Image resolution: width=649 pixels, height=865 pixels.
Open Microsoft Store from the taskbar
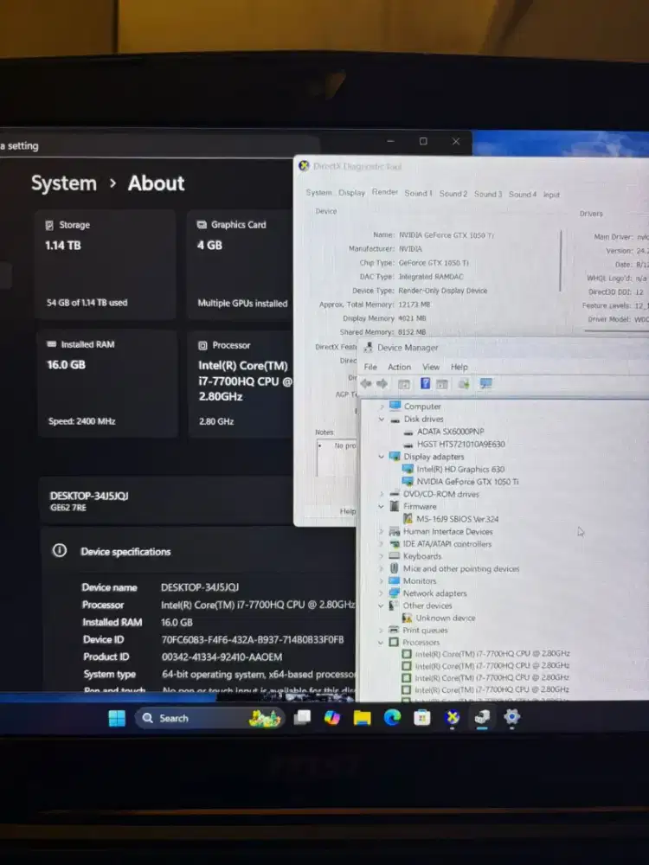[x=422, y=717]
